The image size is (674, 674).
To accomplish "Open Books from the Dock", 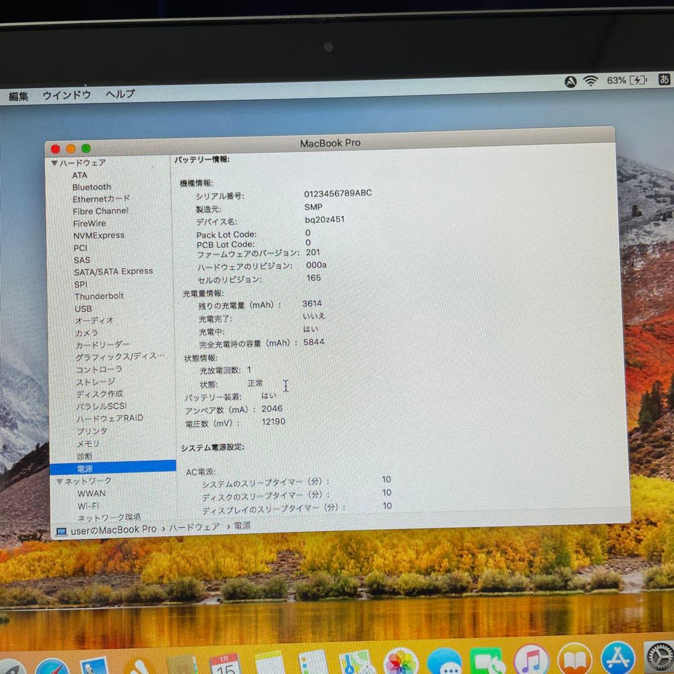I will click(x=574, y=658).
